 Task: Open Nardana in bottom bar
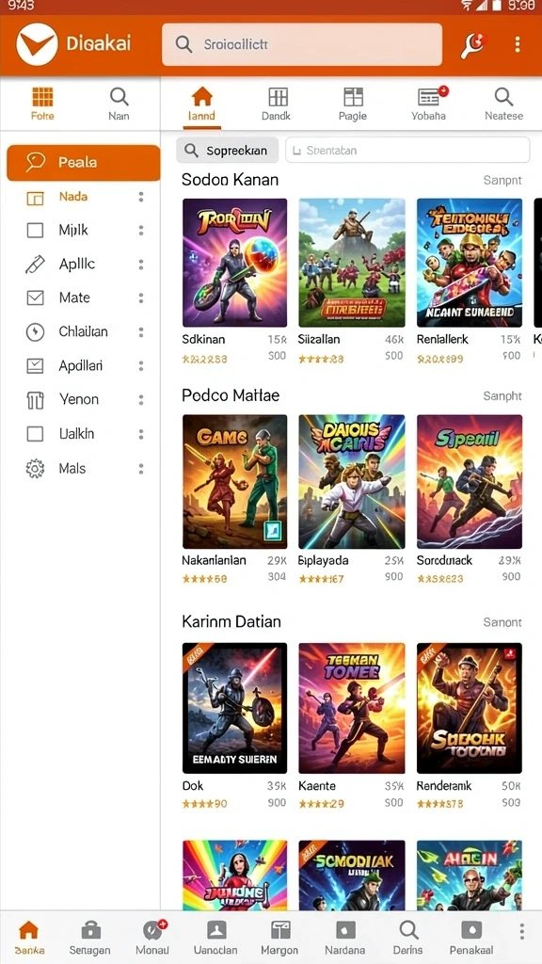point(344,938)
